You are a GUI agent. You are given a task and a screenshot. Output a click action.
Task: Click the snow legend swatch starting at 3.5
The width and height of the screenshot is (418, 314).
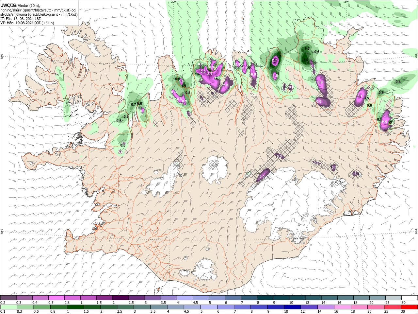[x=169, y=298]
